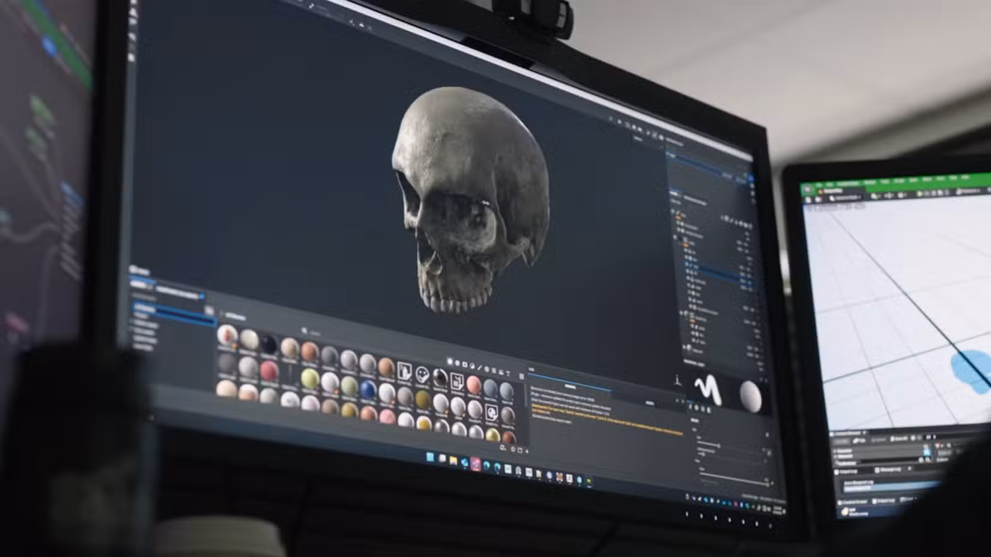Click the header tab above the console log panel
The image size is (991, 557).
pos(571,387)
